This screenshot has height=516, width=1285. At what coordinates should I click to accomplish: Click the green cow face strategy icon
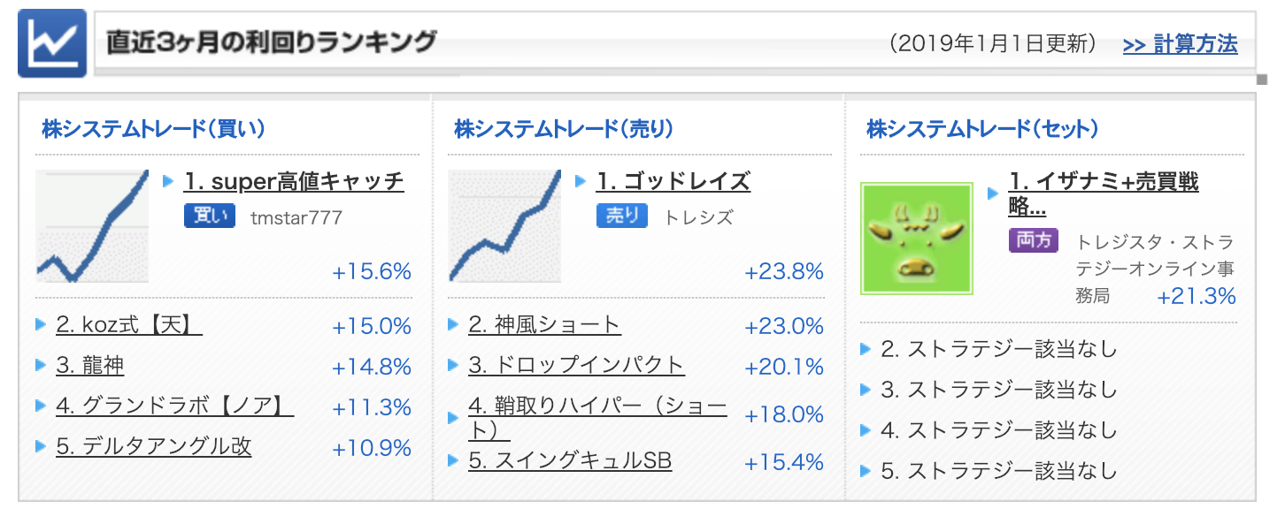(x=917, y=239)
